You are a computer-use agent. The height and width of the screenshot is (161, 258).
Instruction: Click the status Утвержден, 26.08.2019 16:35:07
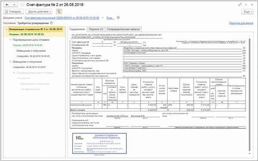click(x=29, y=67)
